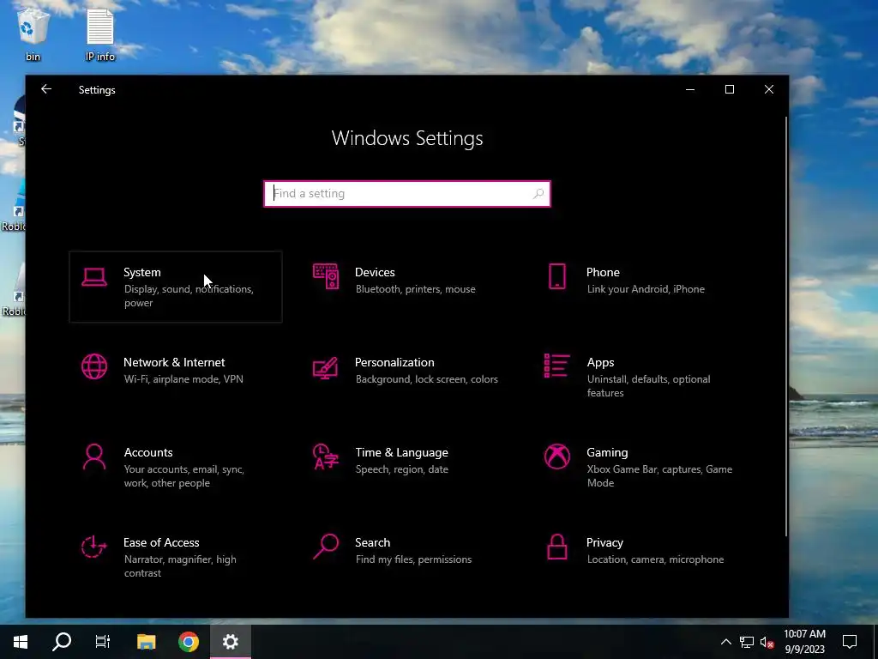Open Task View on the taskbar

(x=103, y=642)
